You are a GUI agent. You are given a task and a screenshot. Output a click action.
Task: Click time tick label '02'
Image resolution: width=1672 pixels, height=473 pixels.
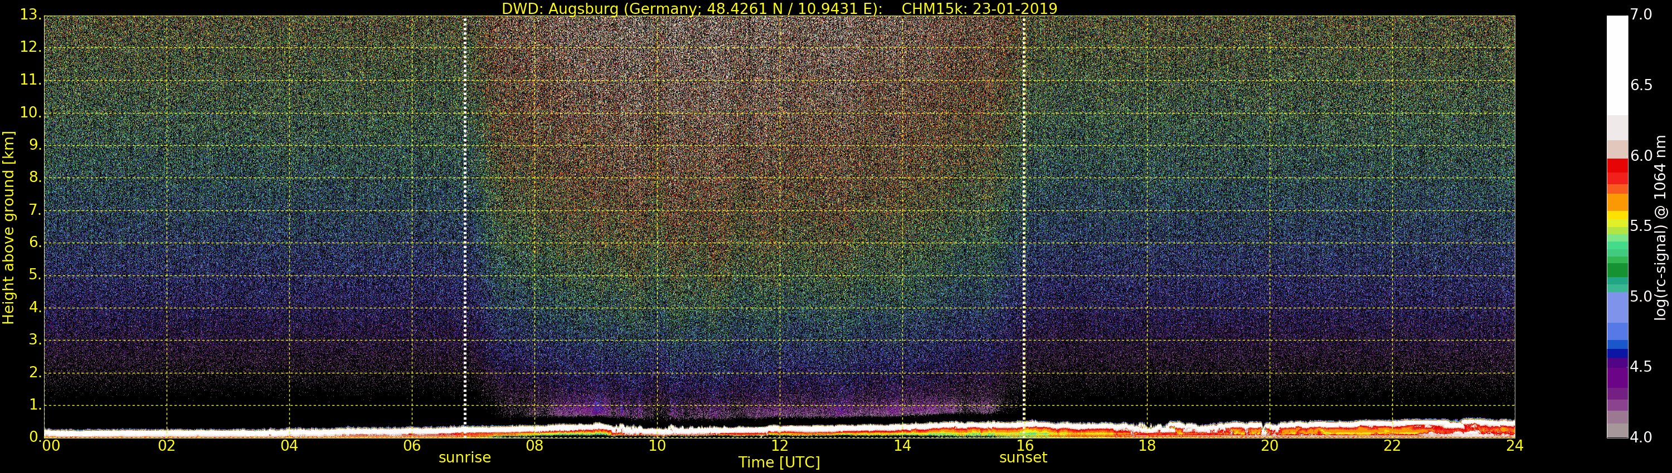coord(167,446)
